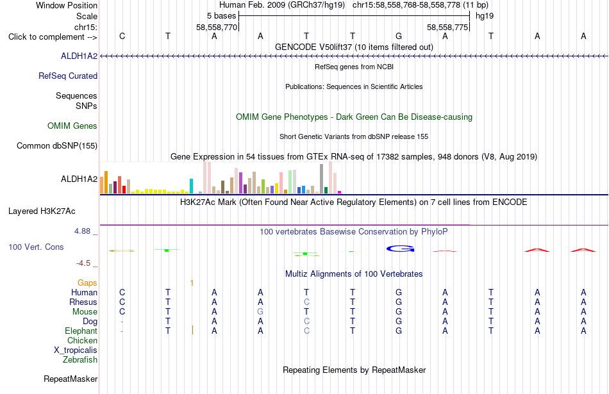Click 'Short Genetic Variants from dbSNP release 155'

point(355,136)
